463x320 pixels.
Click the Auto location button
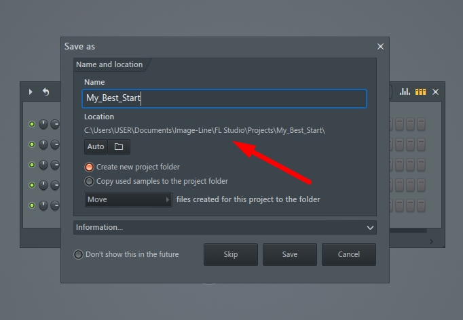tap(96, 146)
